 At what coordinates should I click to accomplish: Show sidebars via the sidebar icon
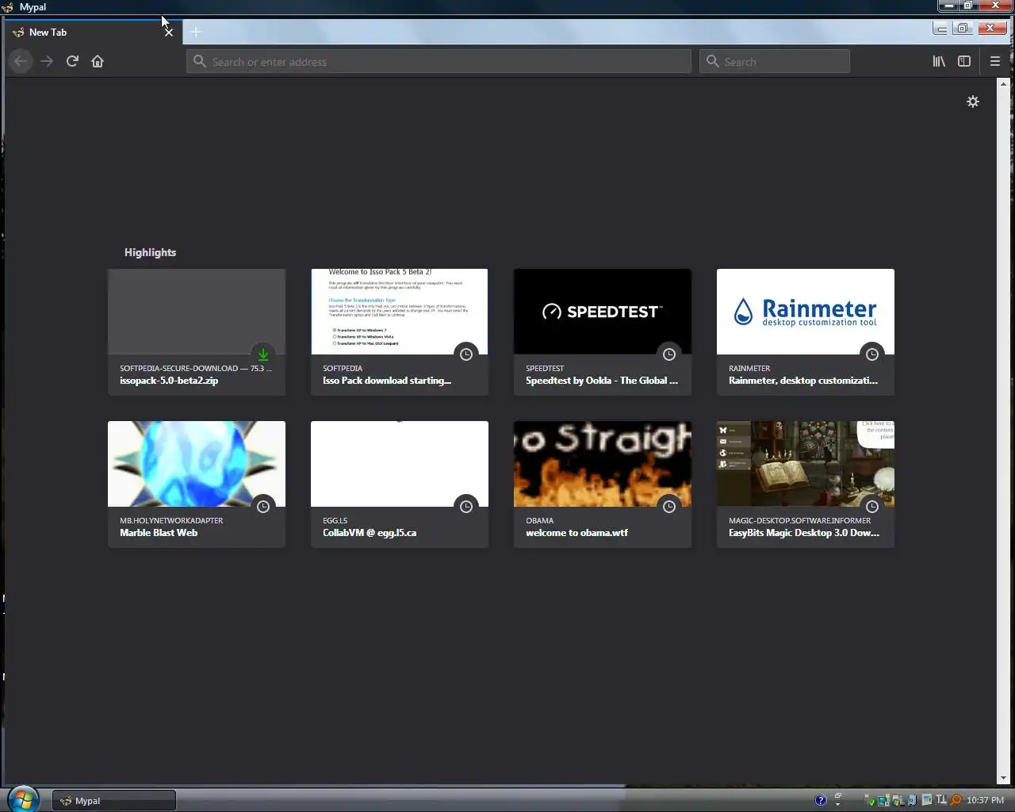coord(964,61)
